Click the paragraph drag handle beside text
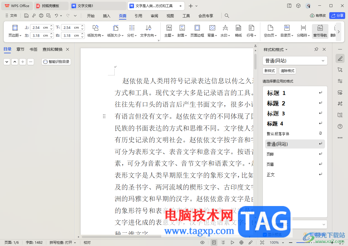 click(x=104, y=116)
